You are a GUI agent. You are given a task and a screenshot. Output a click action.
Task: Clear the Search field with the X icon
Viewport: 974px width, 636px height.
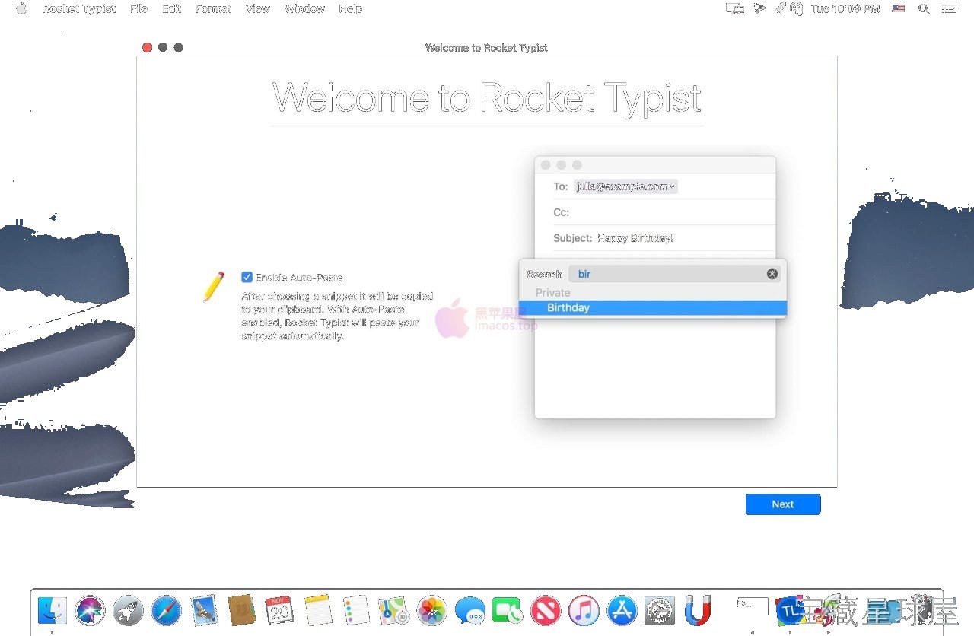772,274
